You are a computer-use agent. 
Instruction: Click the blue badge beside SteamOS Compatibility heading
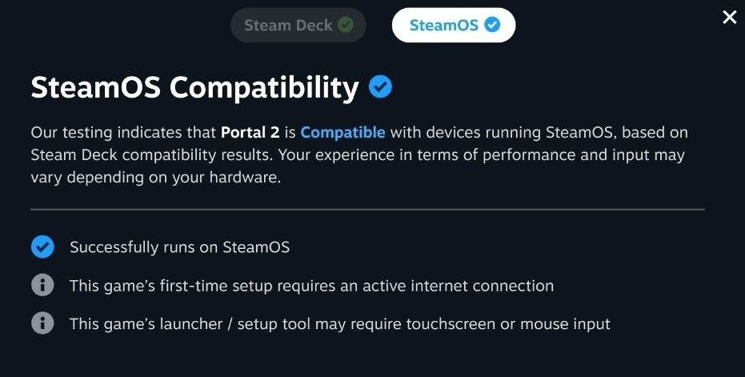[x=381, y=87]
